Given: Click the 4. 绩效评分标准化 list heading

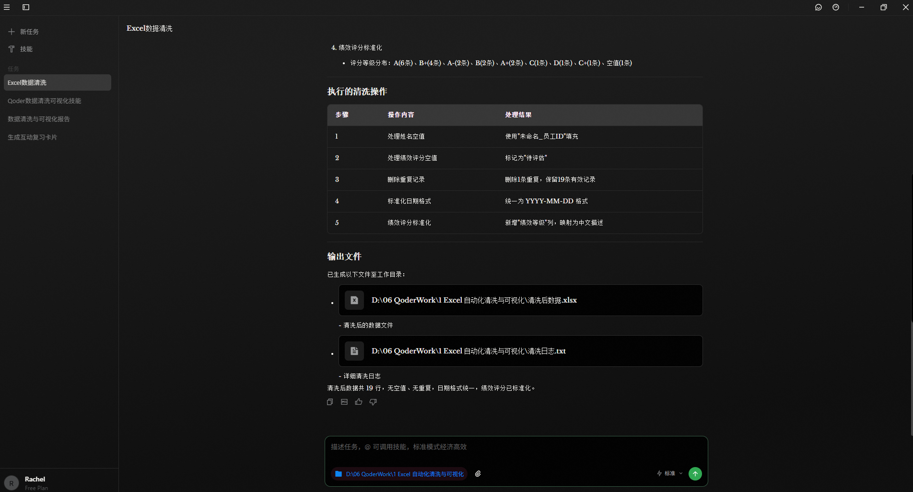Looking at the screenshot, I should click(x=357, y=48).
